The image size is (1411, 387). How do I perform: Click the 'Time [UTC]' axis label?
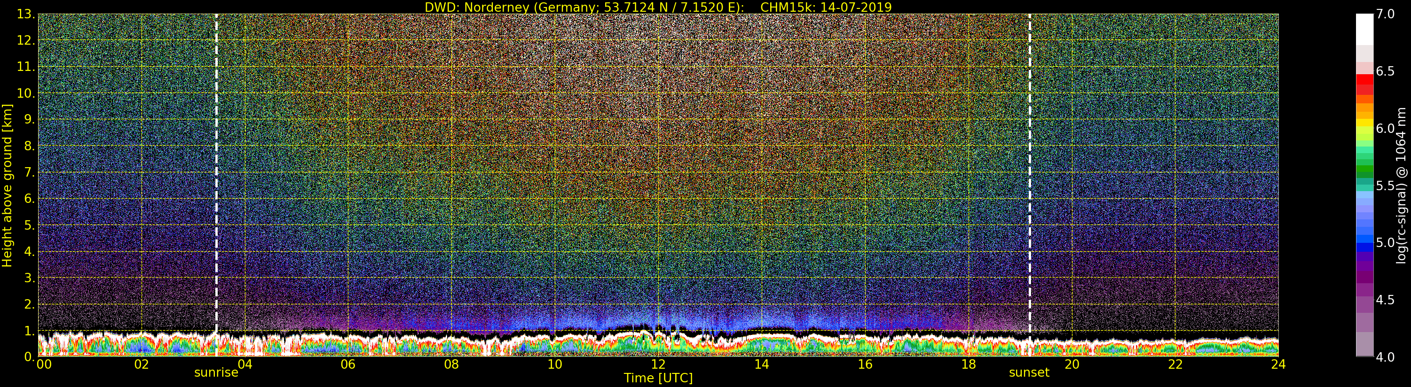pos(658,378)
